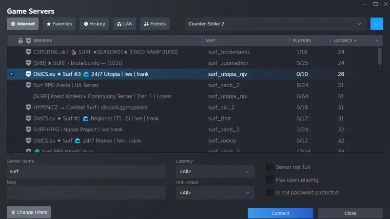Click the wave emoji in 24/7 Rookie server name
This screenshot has width=390, height=219.
[78, 141]
